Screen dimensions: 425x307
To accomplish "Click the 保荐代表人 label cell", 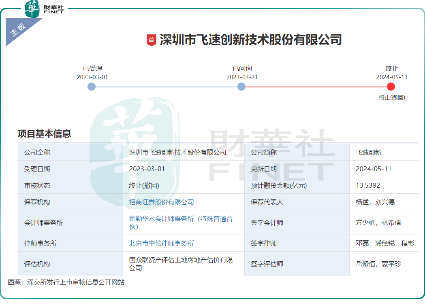I will point(297,202).
